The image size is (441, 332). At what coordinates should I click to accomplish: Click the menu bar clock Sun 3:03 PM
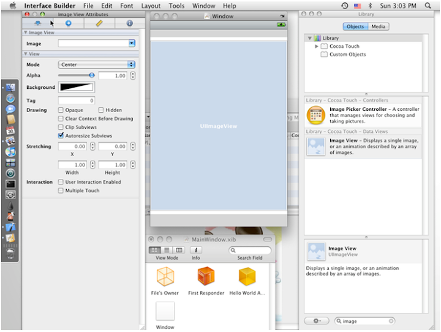coord(398,6)
